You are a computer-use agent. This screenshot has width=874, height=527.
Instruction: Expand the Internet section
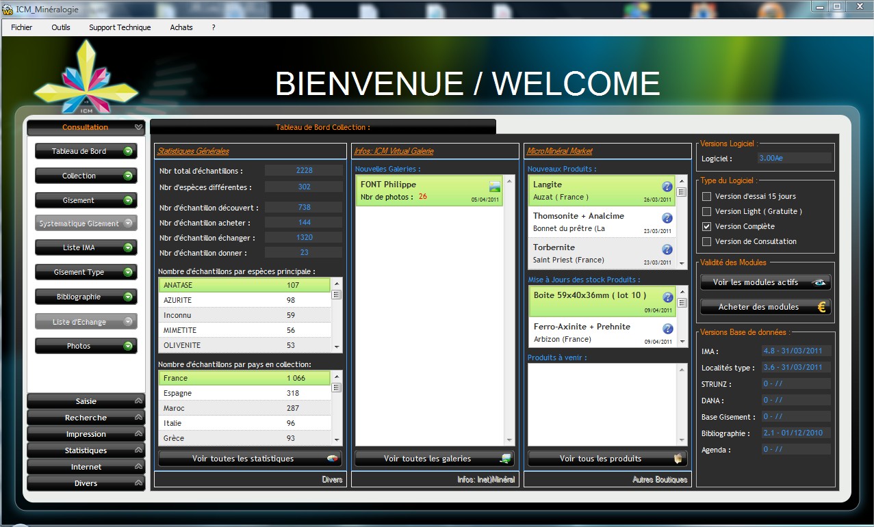(86, 467)
